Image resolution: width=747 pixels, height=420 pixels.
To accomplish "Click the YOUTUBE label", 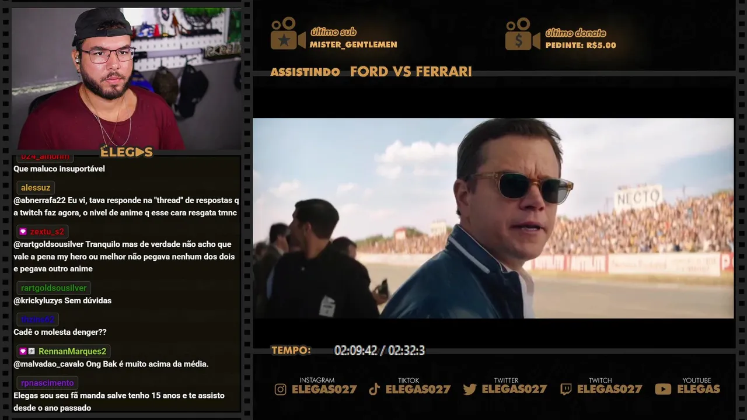I will point(697,380).
